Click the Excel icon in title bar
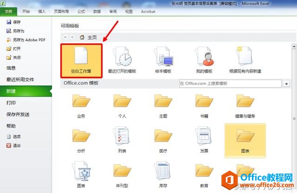Screen dimensions: 297x193 tap(3, 3)
